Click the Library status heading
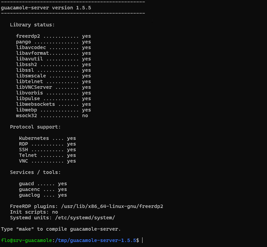 [32, 25]
